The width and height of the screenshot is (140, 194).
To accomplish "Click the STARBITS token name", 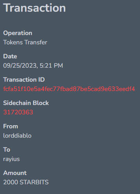I will (34, 182).
